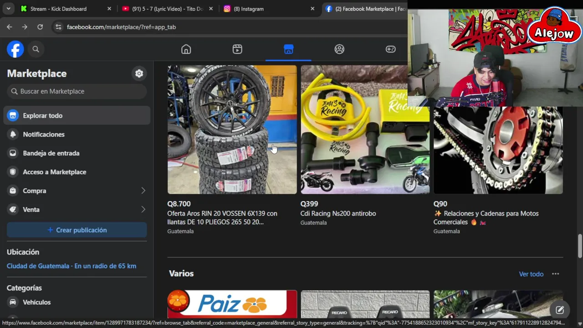The width and height of the screenshot is (583, 328).
Task: Open Cdi Racing Ns200 antirobo listing title
Action: coord(338,213)
